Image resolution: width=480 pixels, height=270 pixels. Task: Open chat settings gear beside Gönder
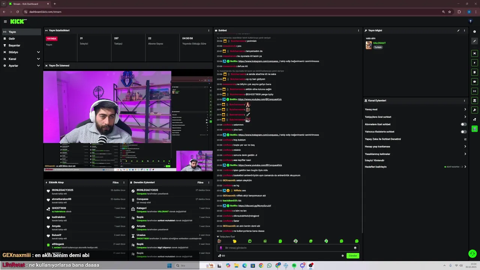point(342,256)
